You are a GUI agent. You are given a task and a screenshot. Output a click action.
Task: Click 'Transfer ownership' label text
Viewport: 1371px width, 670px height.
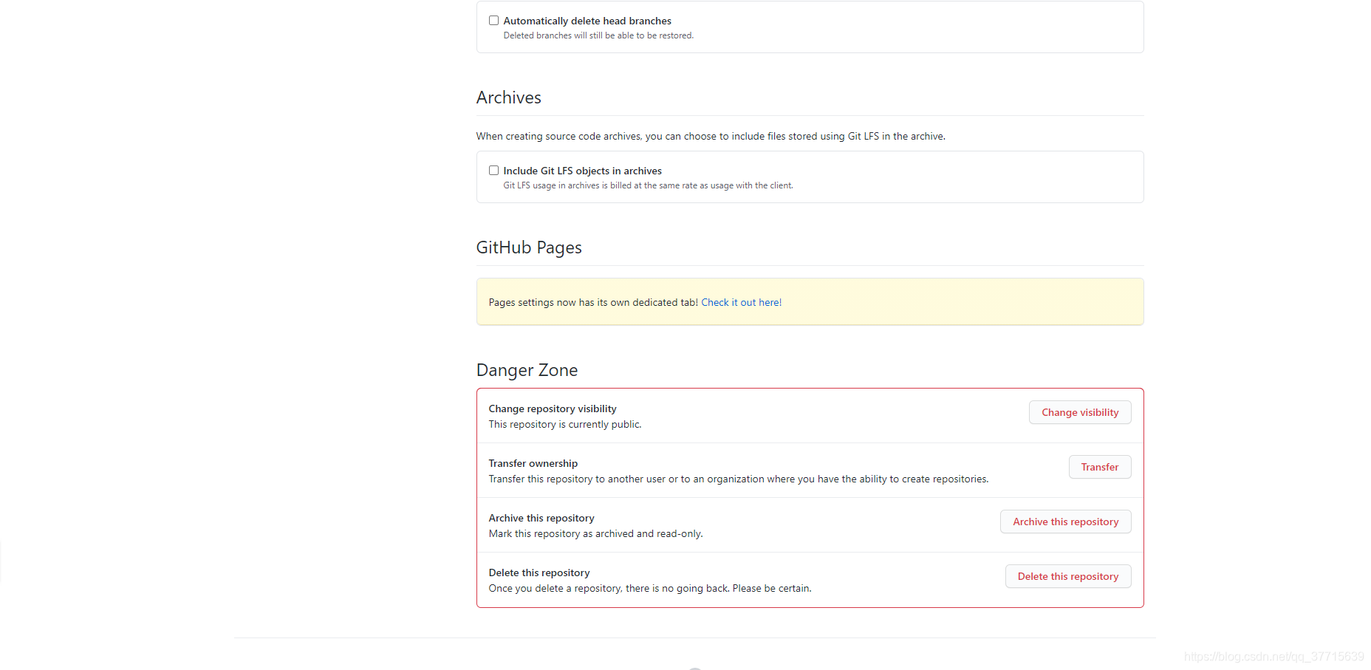pyautogui.click(x=533, y=463)
